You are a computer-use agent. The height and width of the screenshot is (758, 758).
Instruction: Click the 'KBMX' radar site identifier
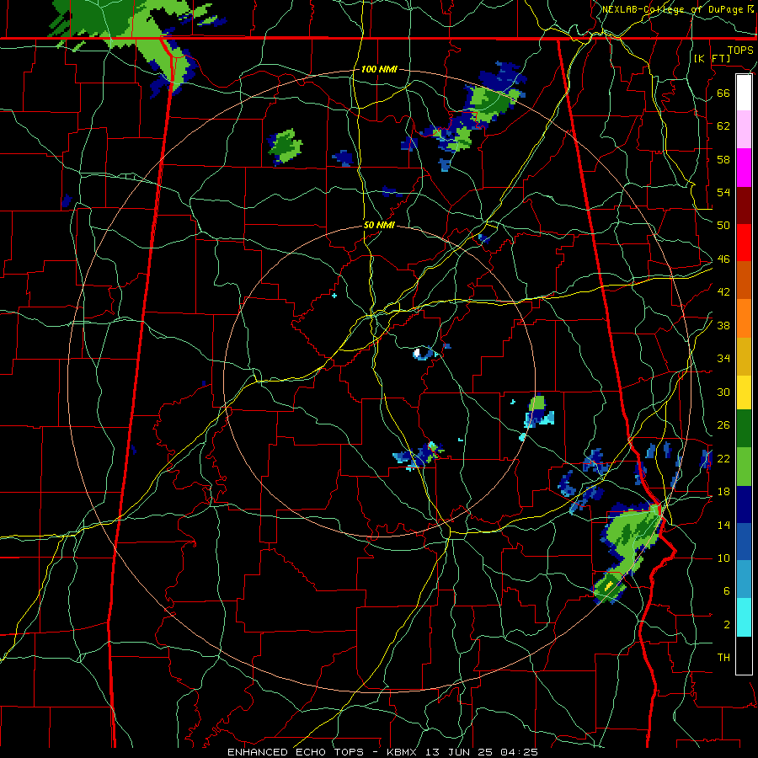pos(403,752)
